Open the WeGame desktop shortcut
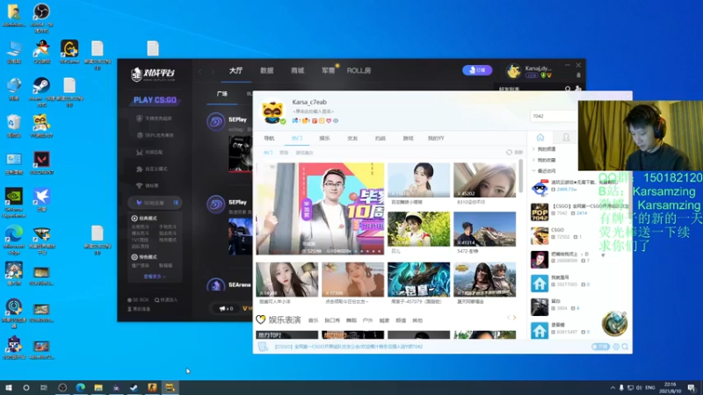Screen dimensions: 703x395 pyautogui.click(x=69, y=48)
